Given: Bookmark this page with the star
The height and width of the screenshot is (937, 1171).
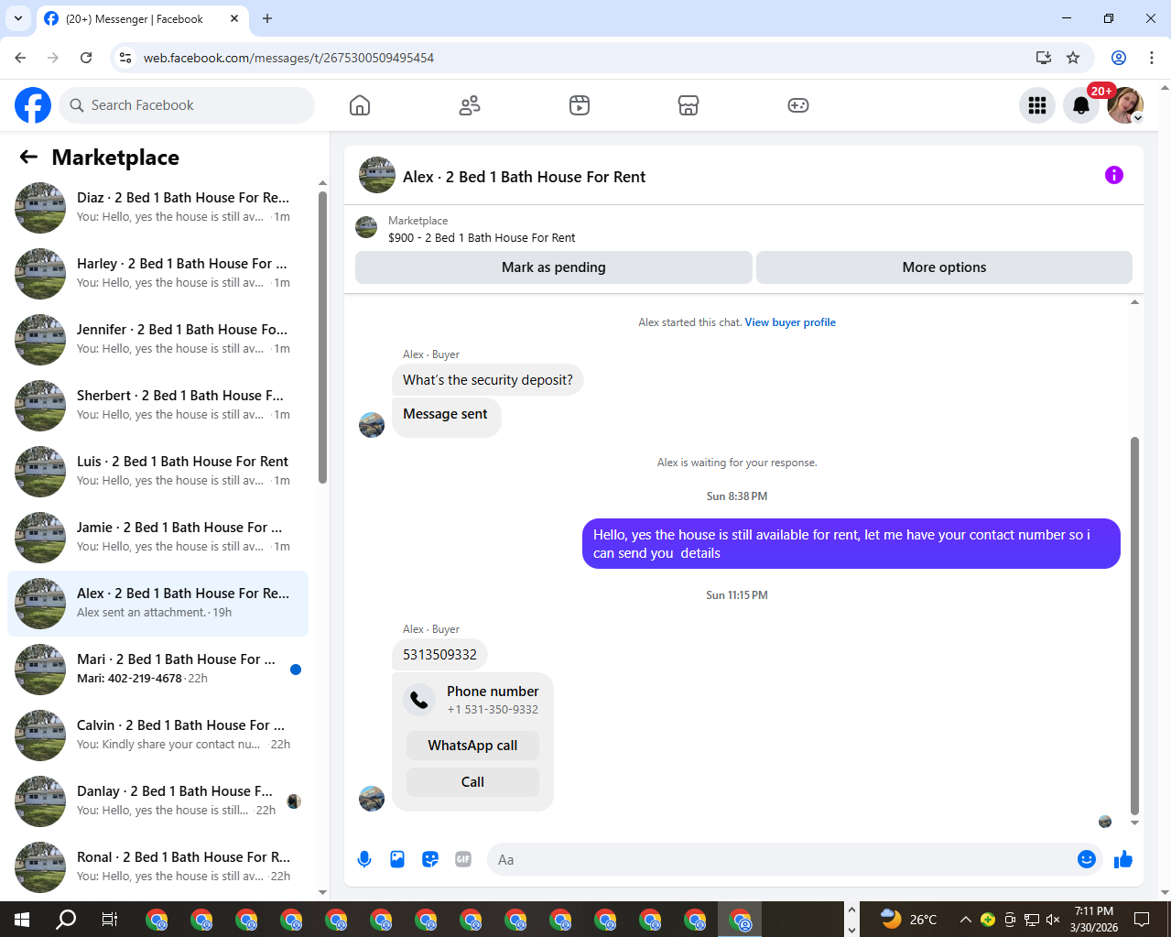Looking at the screenshot, I should coord(1073,58).
